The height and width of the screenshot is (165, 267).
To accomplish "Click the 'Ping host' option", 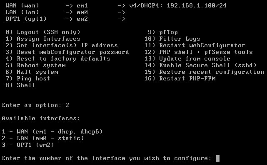I will 28,79.
